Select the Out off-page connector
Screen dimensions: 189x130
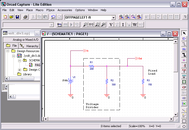point(139,59)
